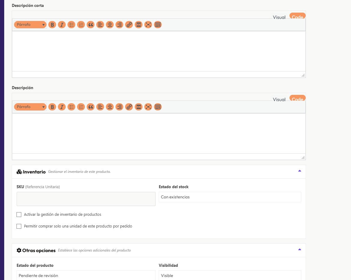Insert link in Descripción corta editor
Viewport: 351px width, 280px height.
pos(129,25)
